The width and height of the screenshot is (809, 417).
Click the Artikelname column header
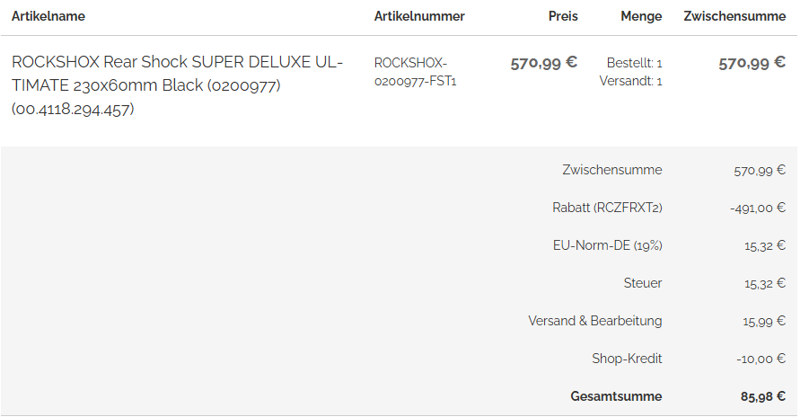click(x=48, y=16)
